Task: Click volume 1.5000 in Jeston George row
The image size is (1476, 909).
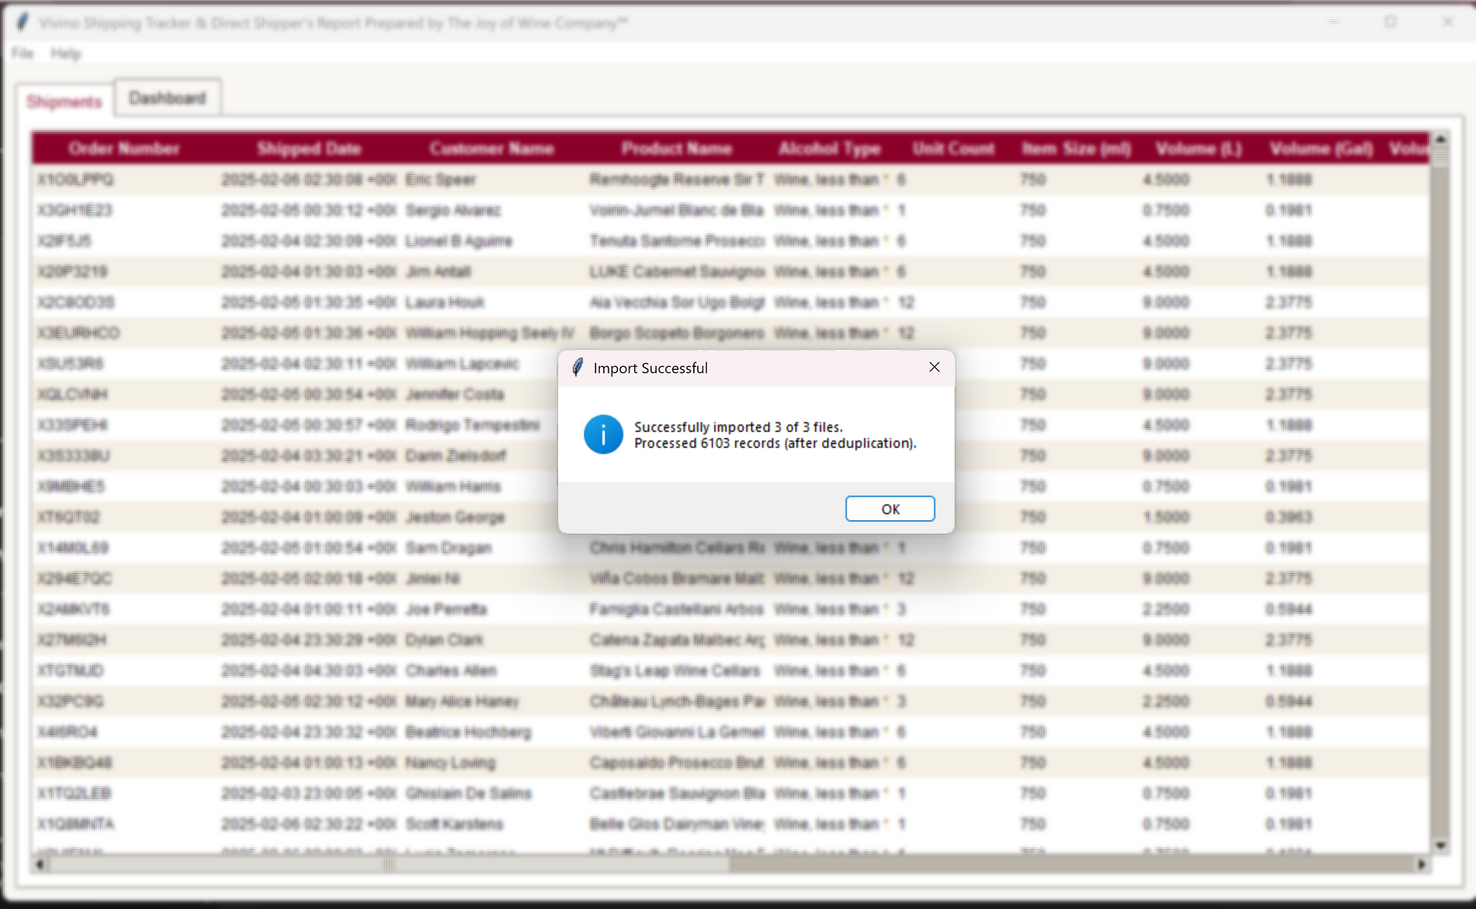Action: (1166, 517)
